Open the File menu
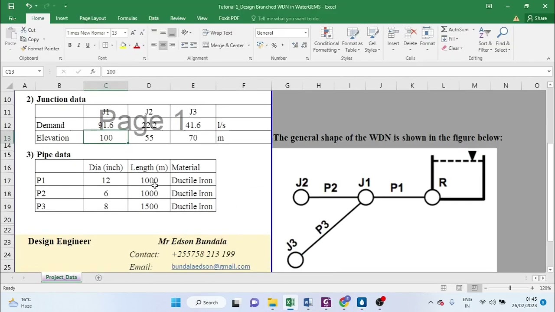Image resolution: width=555 pixels, height=312 pixels. [12, 18]
